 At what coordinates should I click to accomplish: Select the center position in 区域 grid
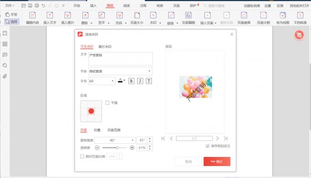[91, 111]
